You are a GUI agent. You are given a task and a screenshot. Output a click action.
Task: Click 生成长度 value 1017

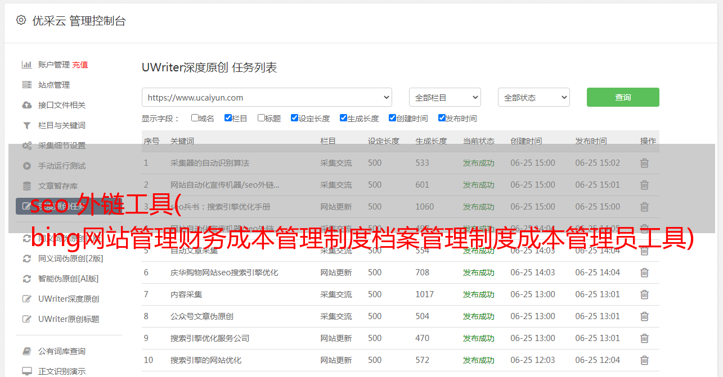(425, 294)
